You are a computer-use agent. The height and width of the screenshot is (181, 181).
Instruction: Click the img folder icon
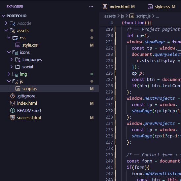tap(15, 74)
